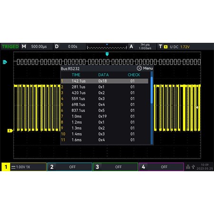Click data value 0x18 in row 1

(102, 81)
